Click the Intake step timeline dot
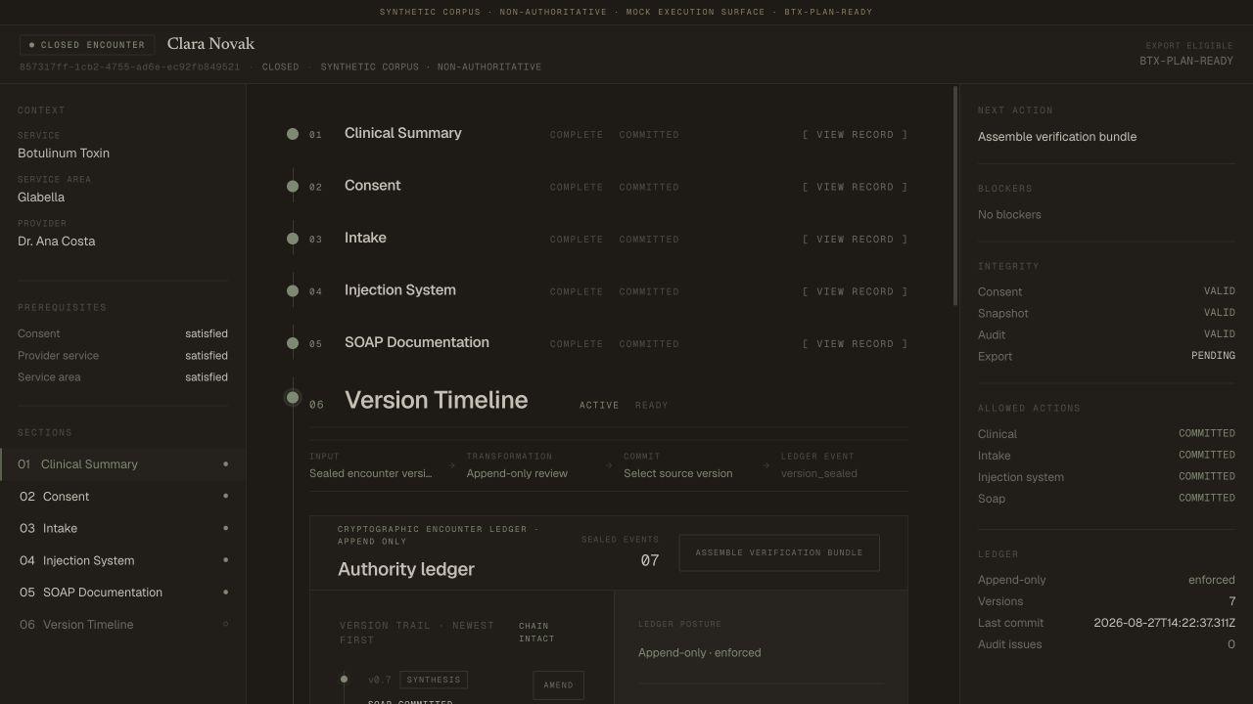1253x704 pixels. pyautogui.click(x=293, y=239)
